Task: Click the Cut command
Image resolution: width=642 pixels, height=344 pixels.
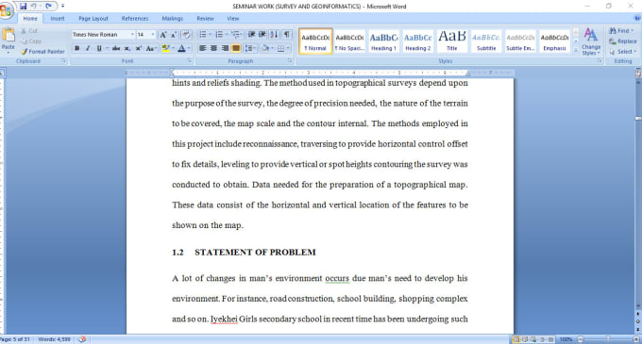Action: (x=29, y=31)
